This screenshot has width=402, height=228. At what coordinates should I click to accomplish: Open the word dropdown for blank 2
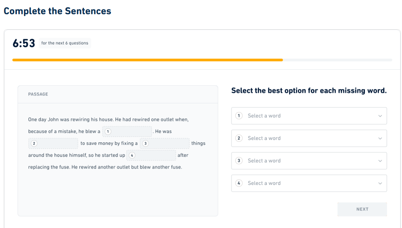tap(309, 139)
